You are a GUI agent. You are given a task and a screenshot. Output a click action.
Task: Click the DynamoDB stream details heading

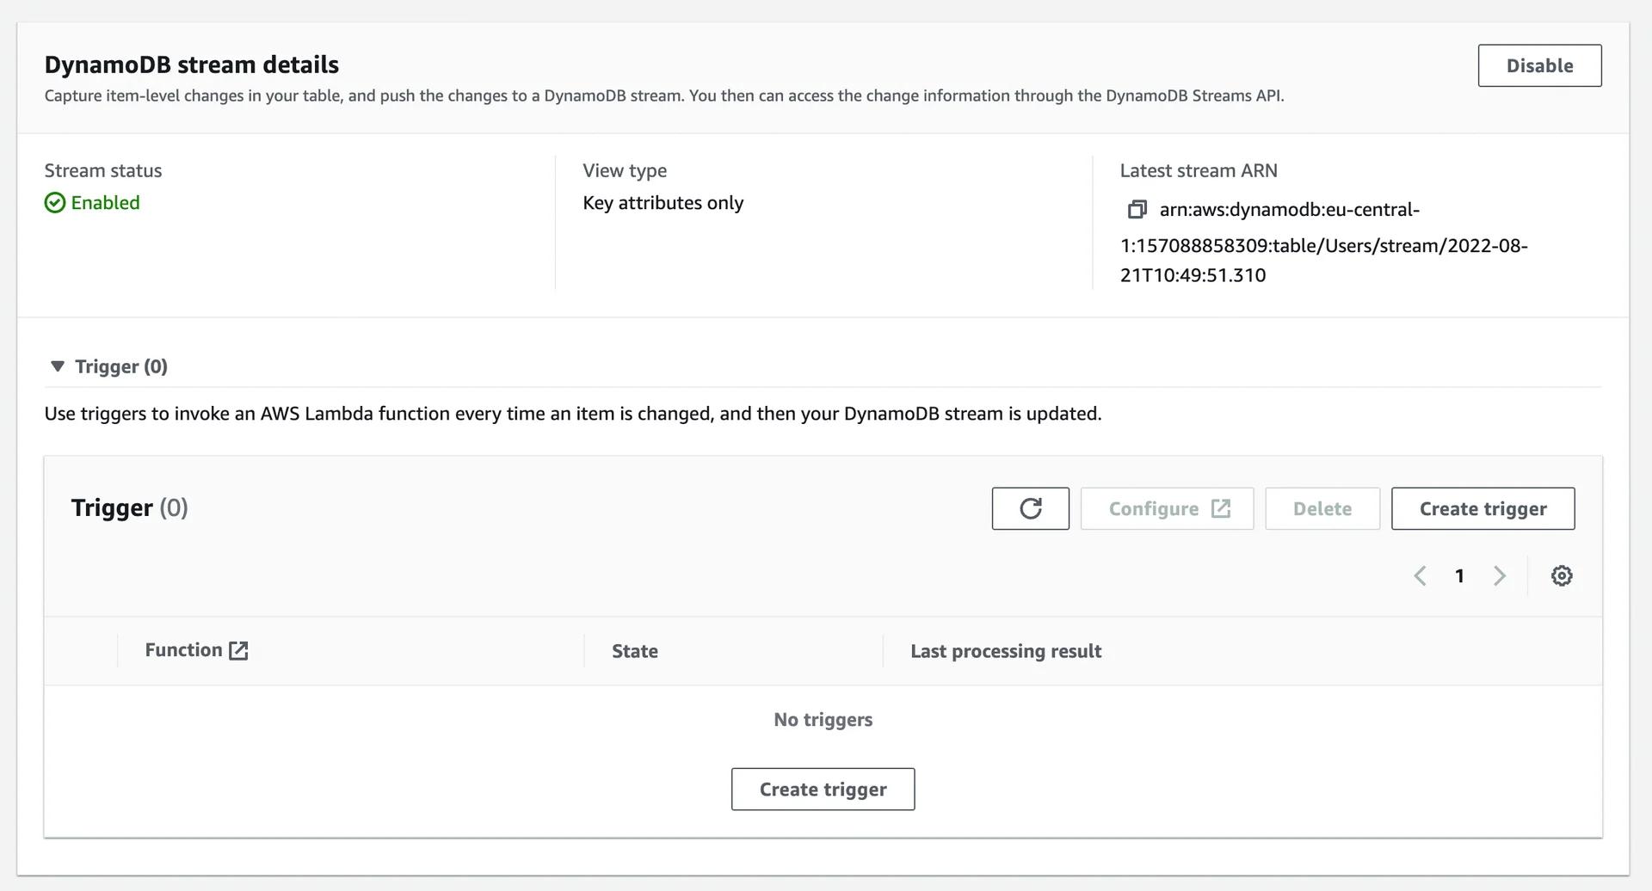[192, 65]
